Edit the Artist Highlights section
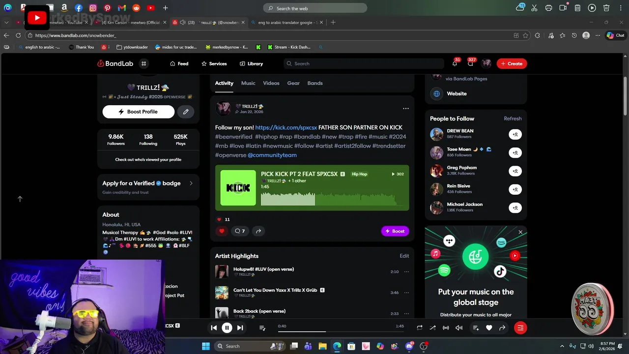Viewport: 629px width, 354px height. [x=404, y=256]
